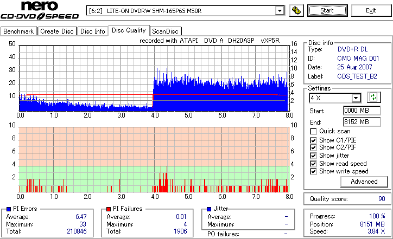Image resolution: width=393 pixels, height=239 pixels.
Task: Select the Disc Quality tab
Action: point(129,30)
